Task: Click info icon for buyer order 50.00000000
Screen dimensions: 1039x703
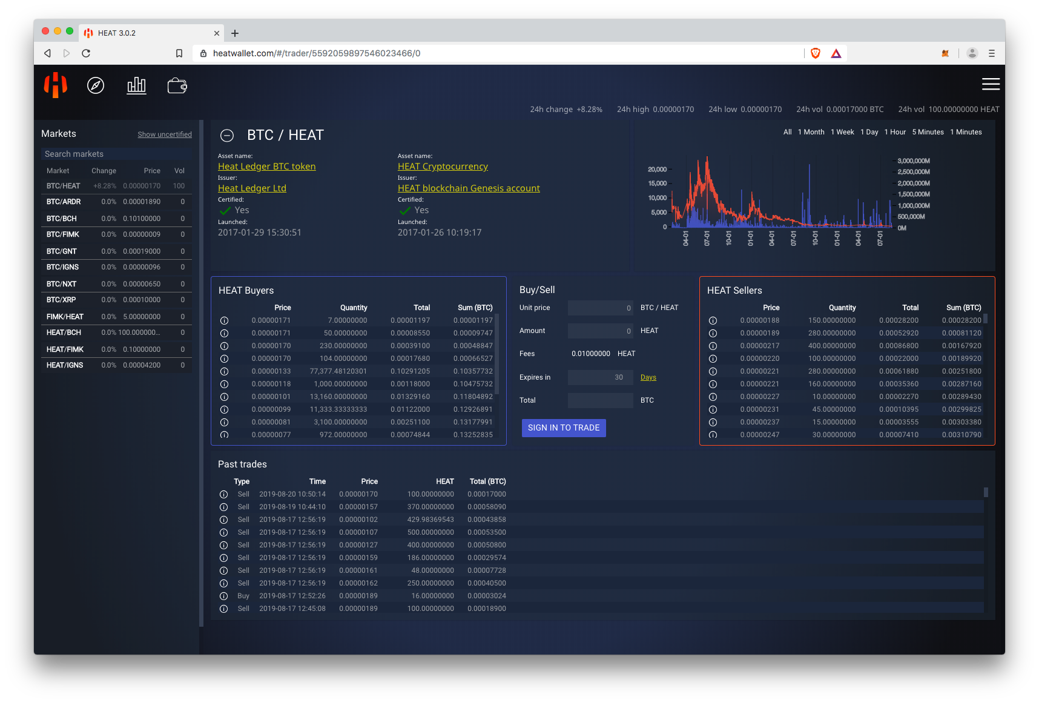Action: (224, 333)
